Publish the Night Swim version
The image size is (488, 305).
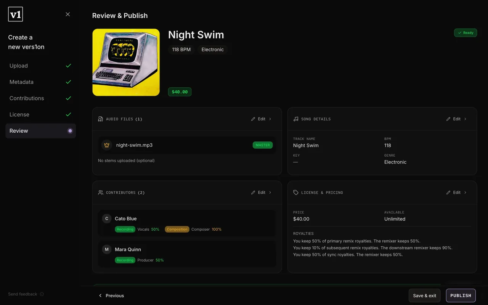[461, 295]
